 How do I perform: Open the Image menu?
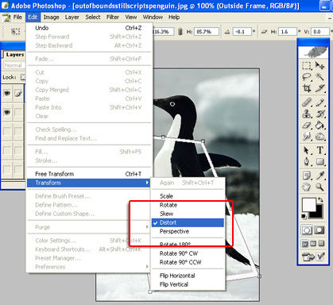click(x=51, y=17)
